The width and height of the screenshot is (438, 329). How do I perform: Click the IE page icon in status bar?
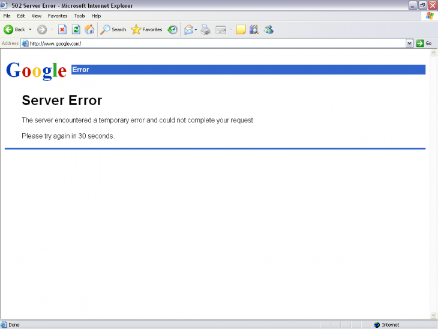coord(4,325)
